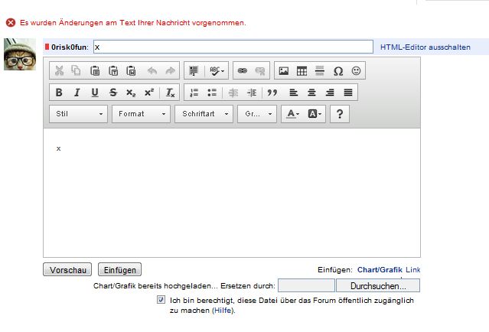489x332 pixels.
Task: Apply block quote formatting
Action: pos(272,93)
